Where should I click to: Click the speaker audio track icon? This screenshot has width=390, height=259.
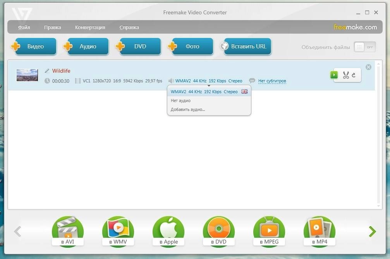tap(171, 81)
